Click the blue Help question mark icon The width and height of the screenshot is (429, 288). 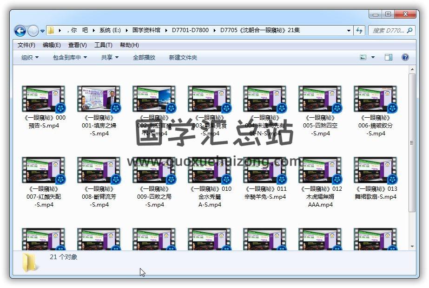coord(405,57)
